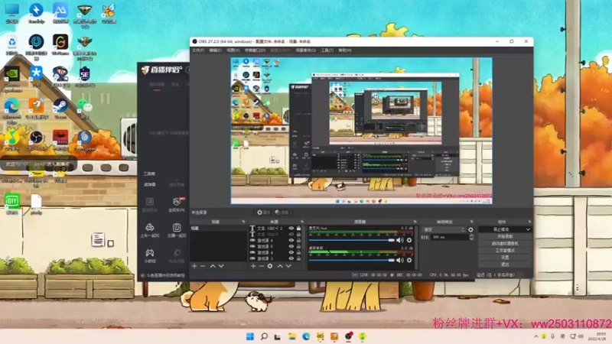
Task: Adjust the 桌面音频 volume slider
Action: tap(352, 260)
